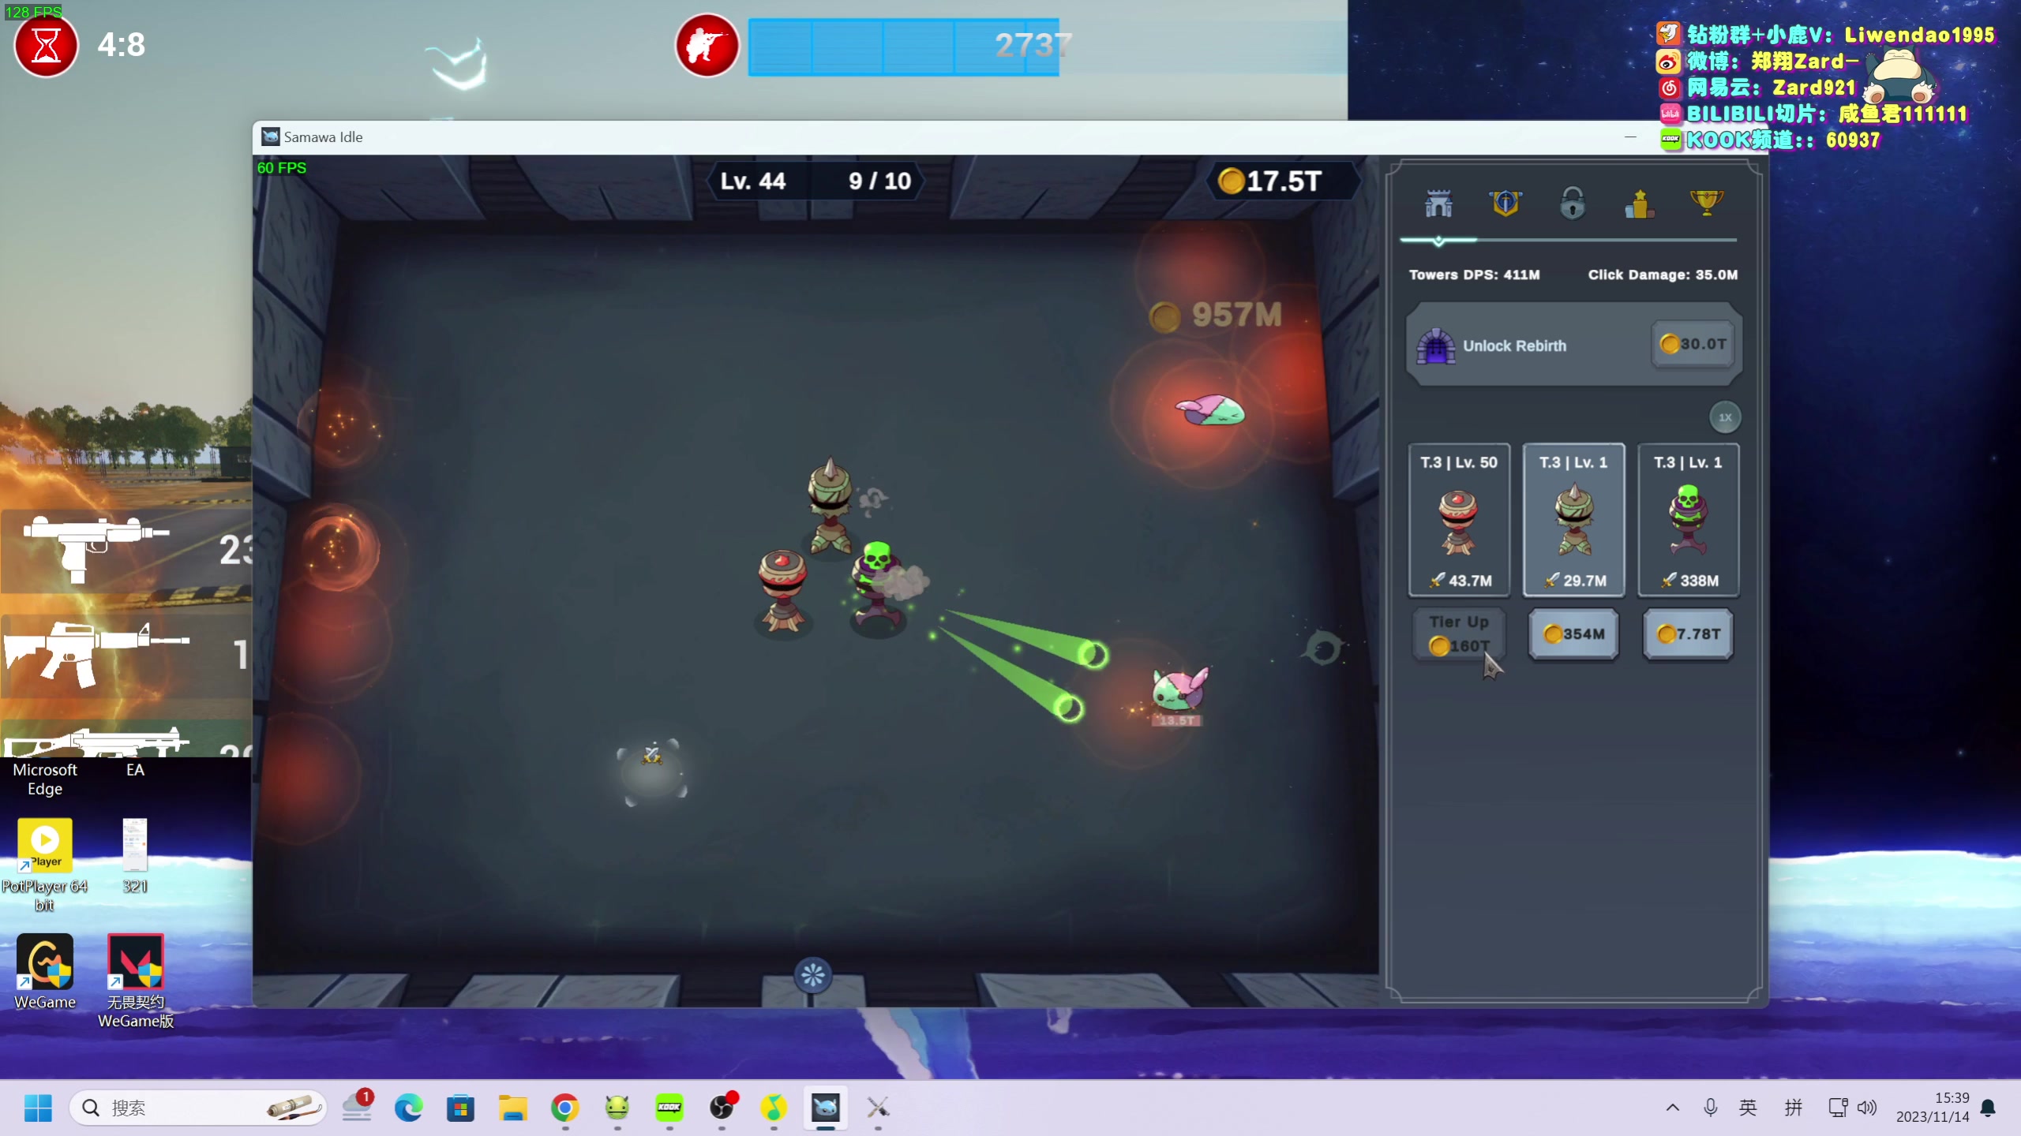Screen dimensions: 2021x1136
Task: Open the Chrome browser from taskbar
Action: click(x=564, y=1108)
